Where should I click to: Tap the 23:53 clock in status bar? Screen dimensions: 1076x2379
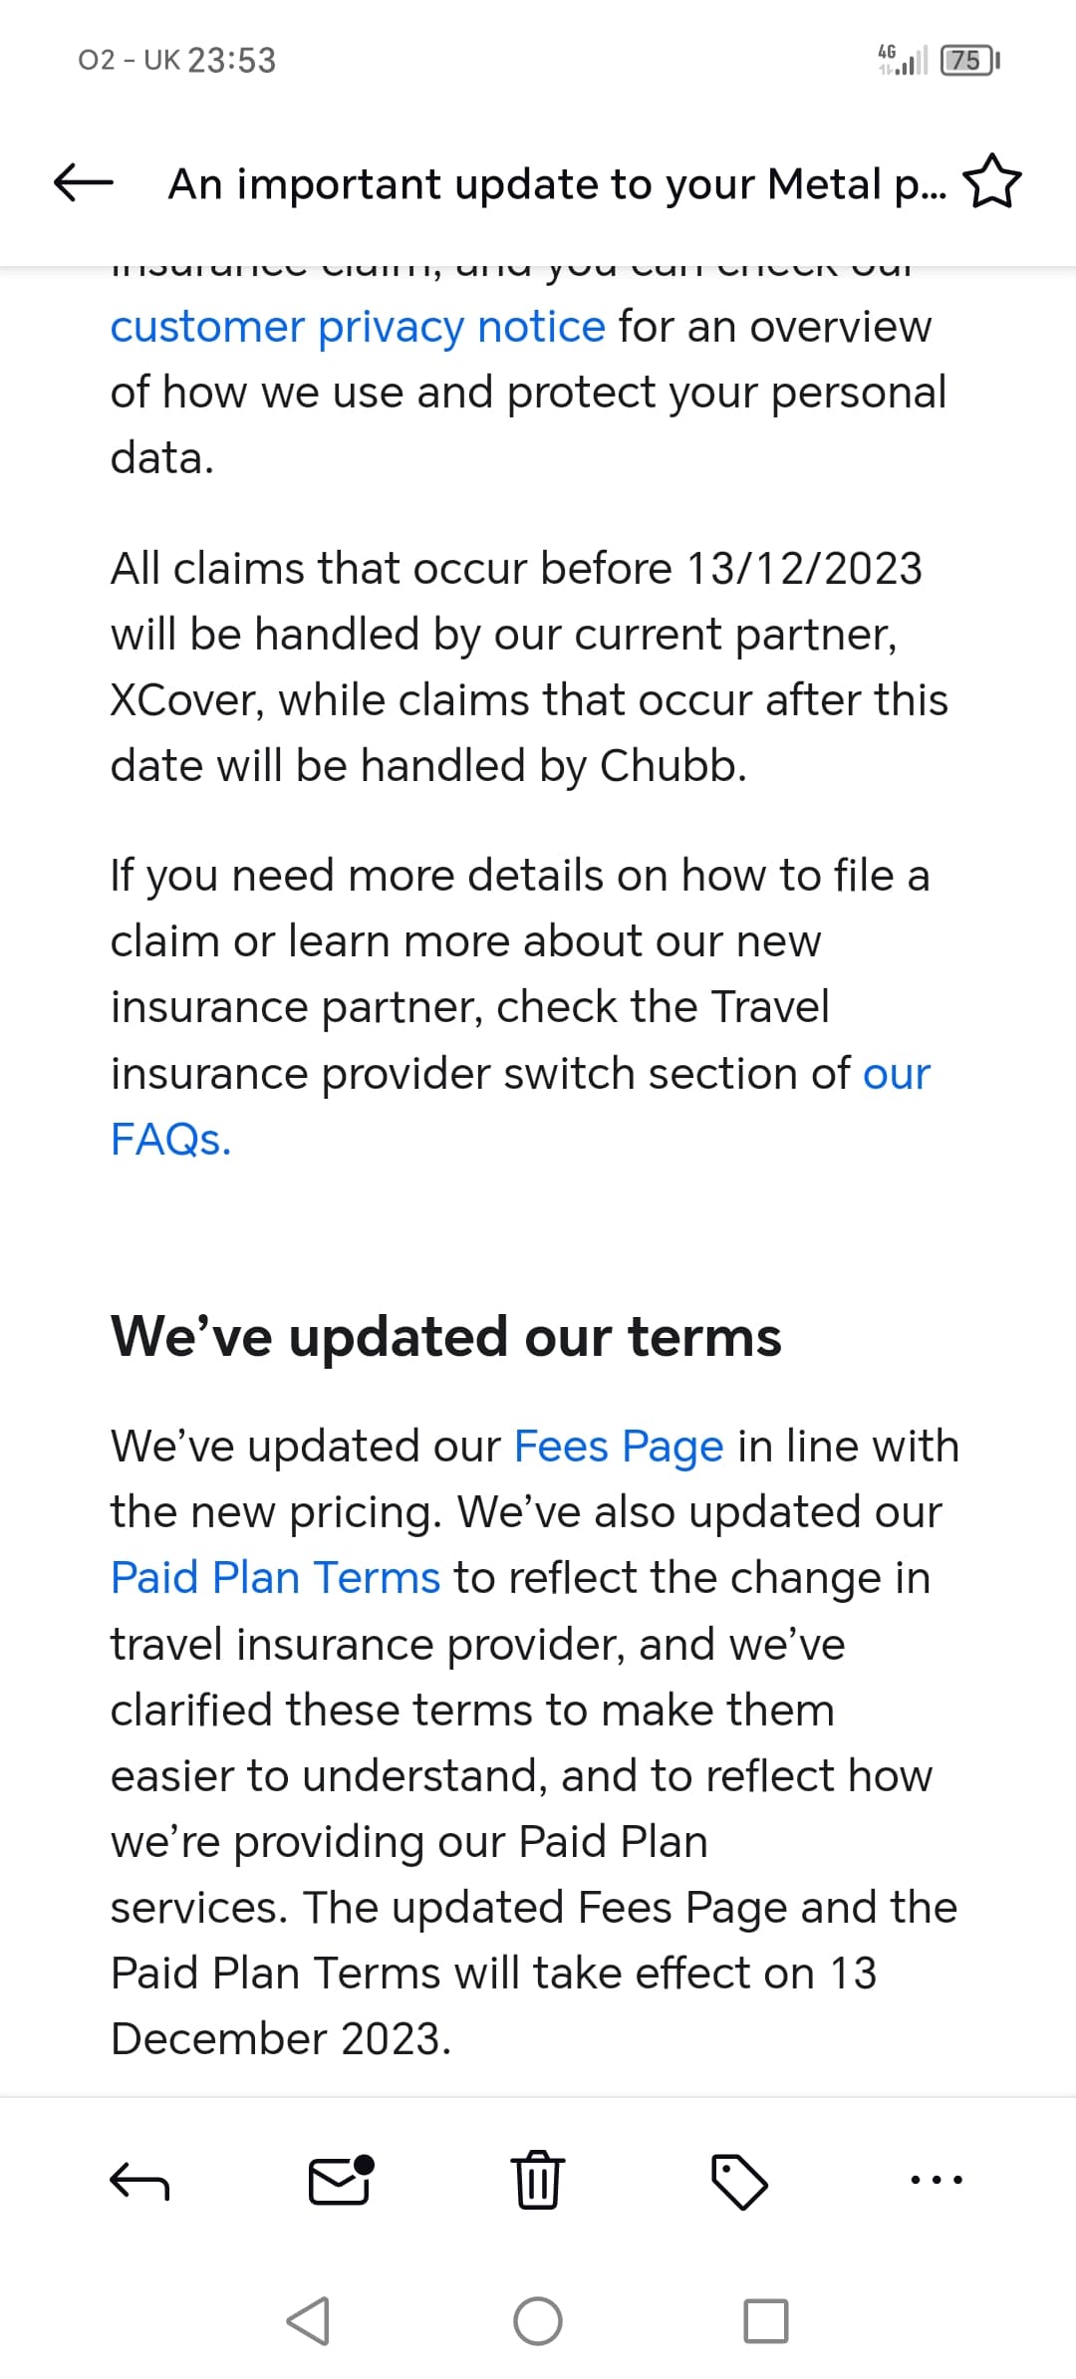pyautogui.click(x=232, y=61)
